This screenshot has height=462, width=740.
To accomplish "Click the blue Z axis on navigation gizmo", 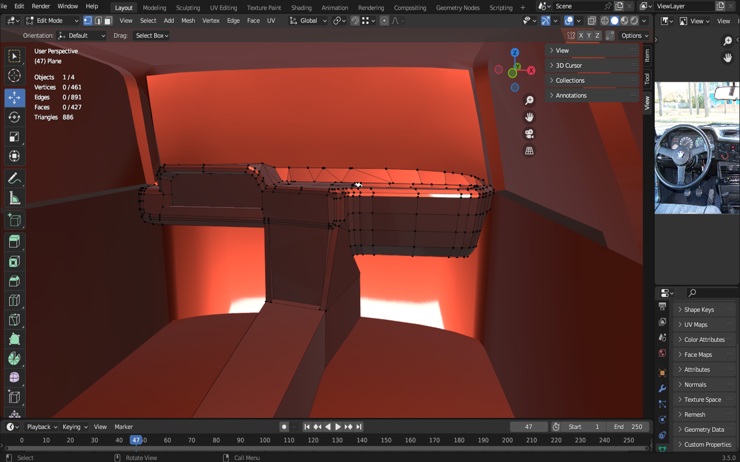I will (x=514, y=52).
